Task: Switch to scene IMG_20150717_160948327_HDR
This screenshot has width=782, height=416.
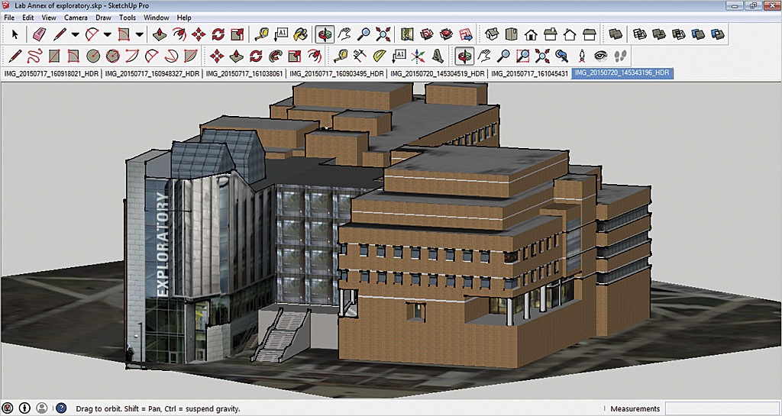Action: coord(152,73)
